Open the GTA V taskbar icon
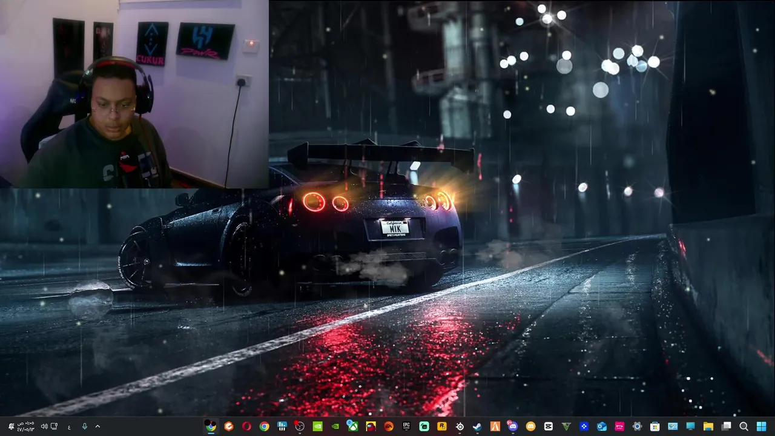 click(566, 426)
